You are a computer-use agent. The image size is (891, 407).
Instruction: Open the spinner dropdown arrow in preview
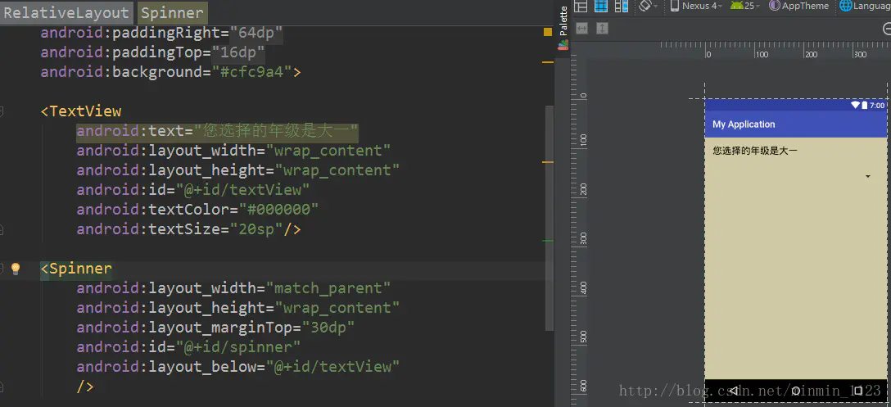[868, 177]
